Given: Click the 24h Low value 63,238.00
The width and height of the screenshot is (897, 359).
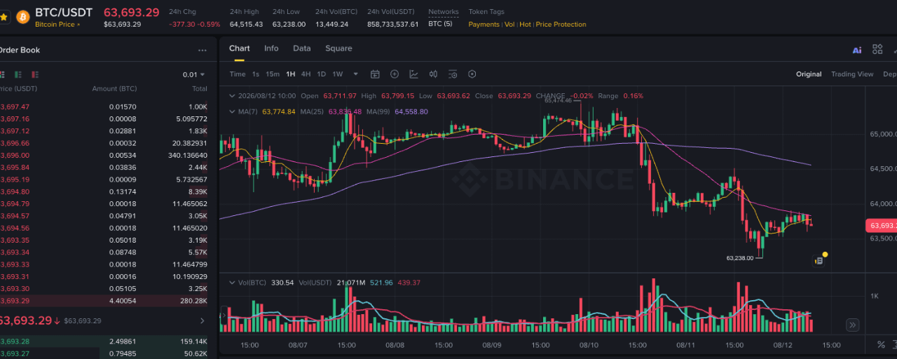Looking at the screenshot, I should [289, 25].
